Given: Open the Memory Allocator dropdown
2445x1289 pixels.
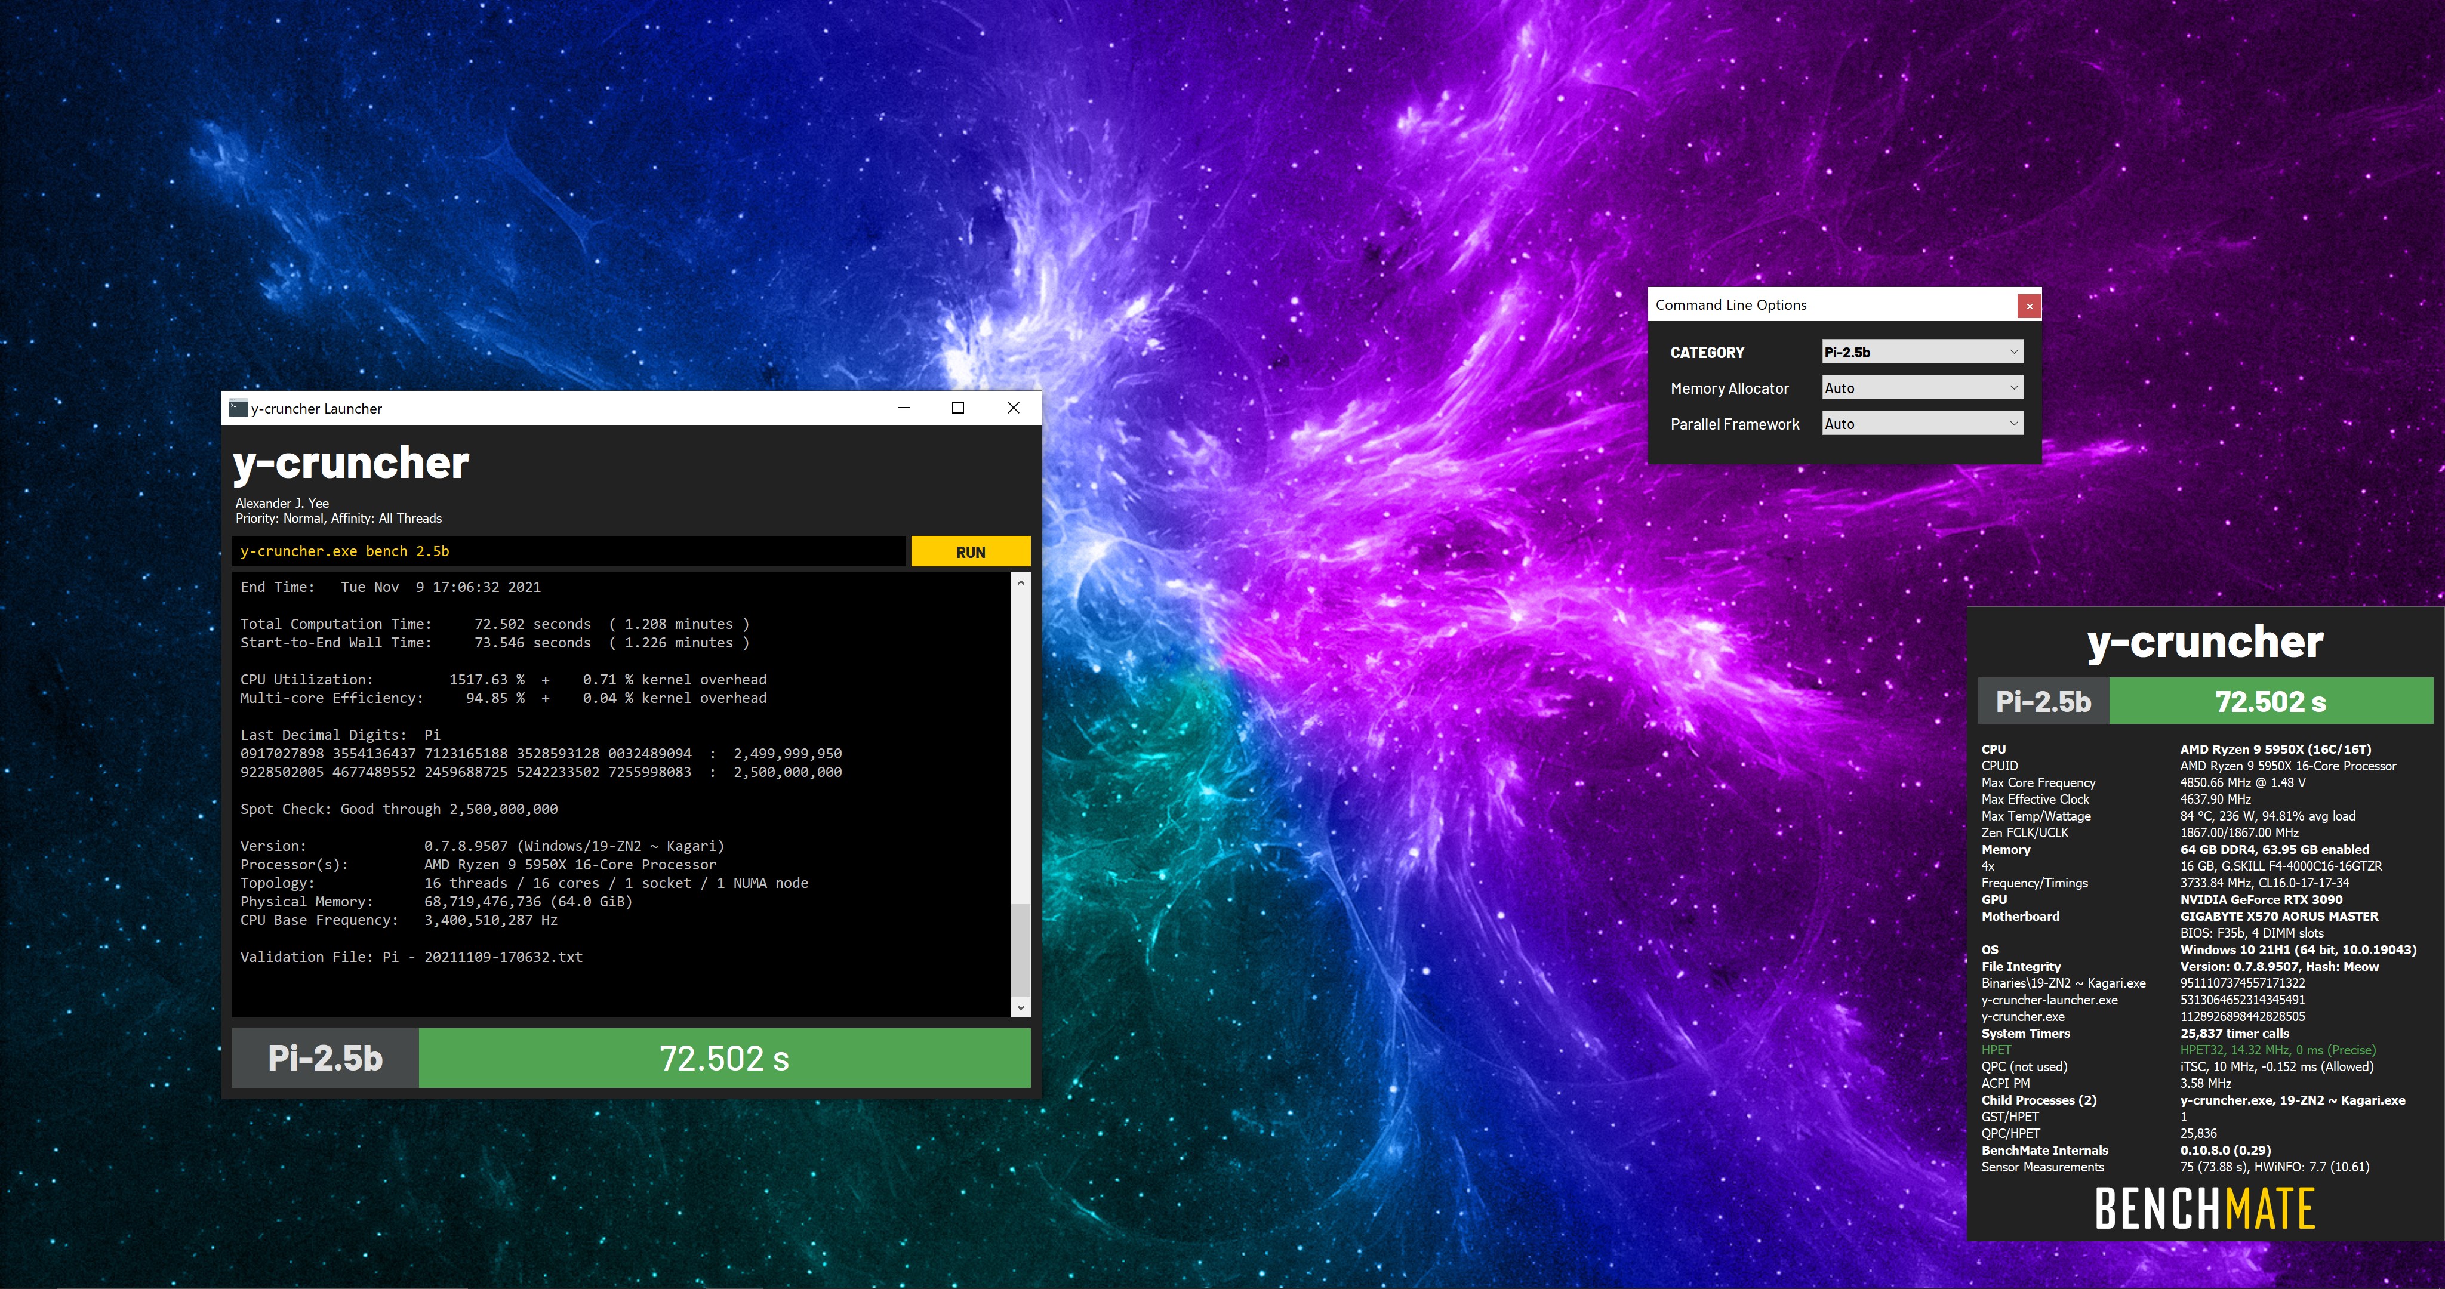Looking at the screenshot, I should point(1922,388).
